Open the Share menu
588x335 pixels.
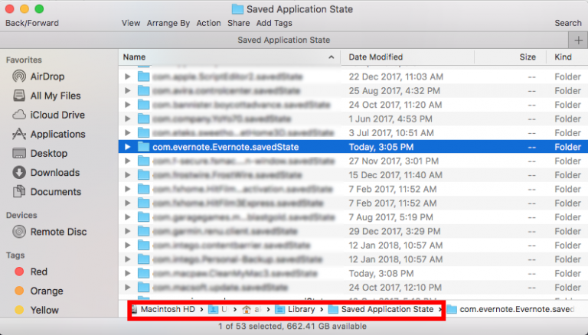[x=239, y=23]
